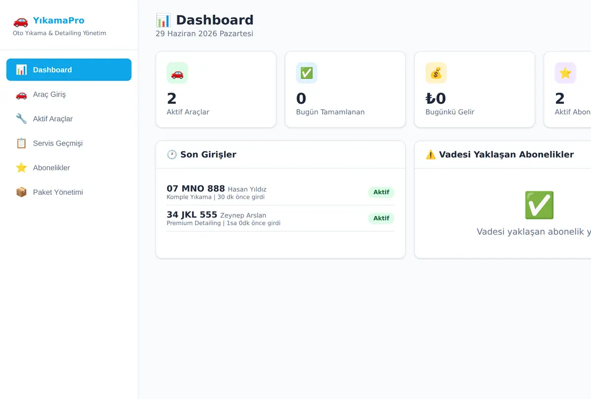The image size is (591, 399).
Task: Click customer name Zeynep Arslan
Action: tap(243, 215)
